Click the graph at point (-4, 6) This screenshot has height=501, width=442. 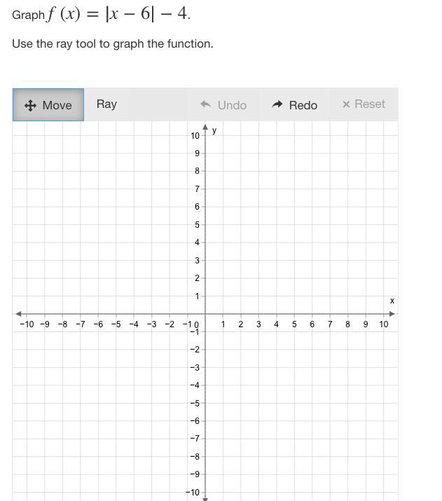click(x=134, y=207)
